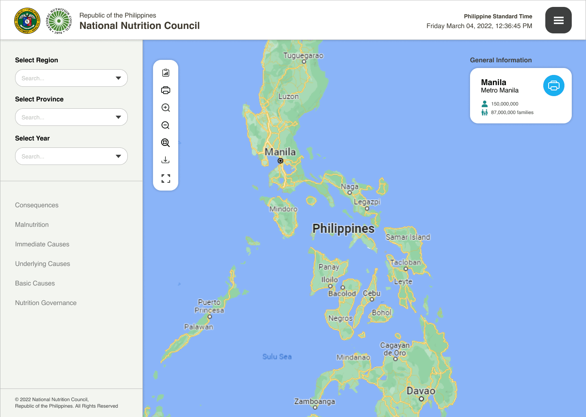Zoom in on the map

coord(166,108)
